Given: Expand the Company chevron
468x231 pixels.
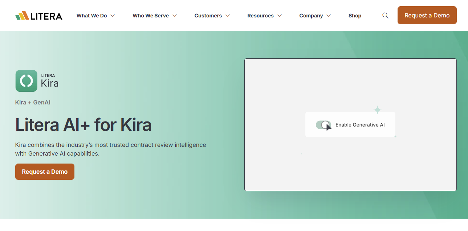Looking at the screenshot, I should 329,16.
